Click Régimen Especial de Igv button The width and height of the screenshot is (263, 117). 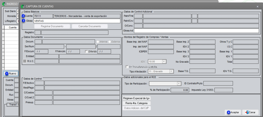click(137, 98)
